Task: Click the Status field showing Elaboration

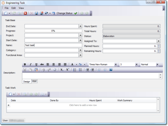Action: click(131, 36)
